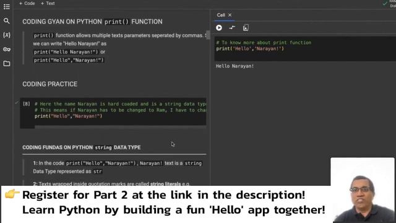Click the print("Hello","Narayan!") line in cell 8
396x223 pixels.
[x=69, y=116]
